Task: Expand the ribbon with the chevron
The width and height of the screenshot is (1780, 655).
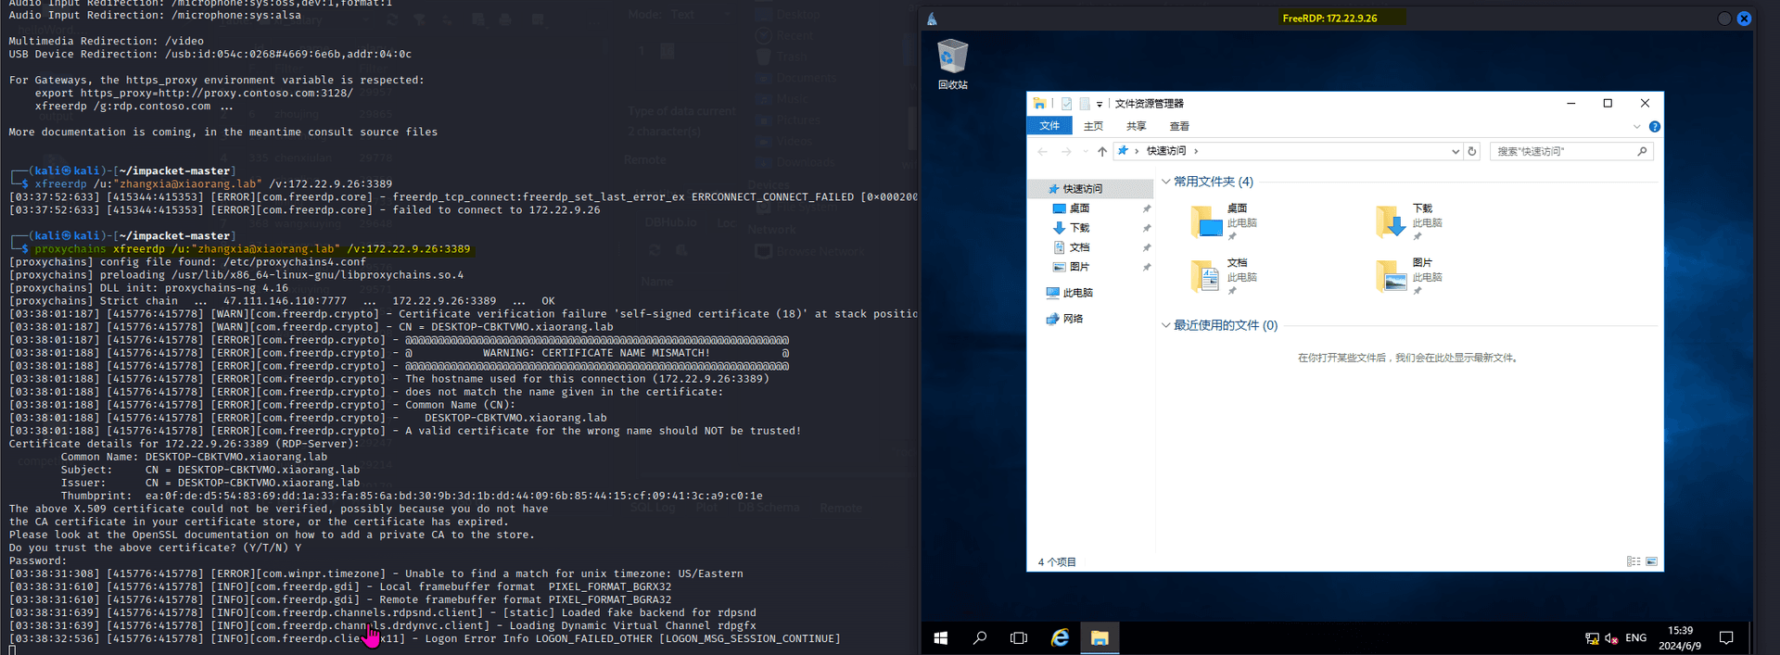Action: click(1636, 126)
